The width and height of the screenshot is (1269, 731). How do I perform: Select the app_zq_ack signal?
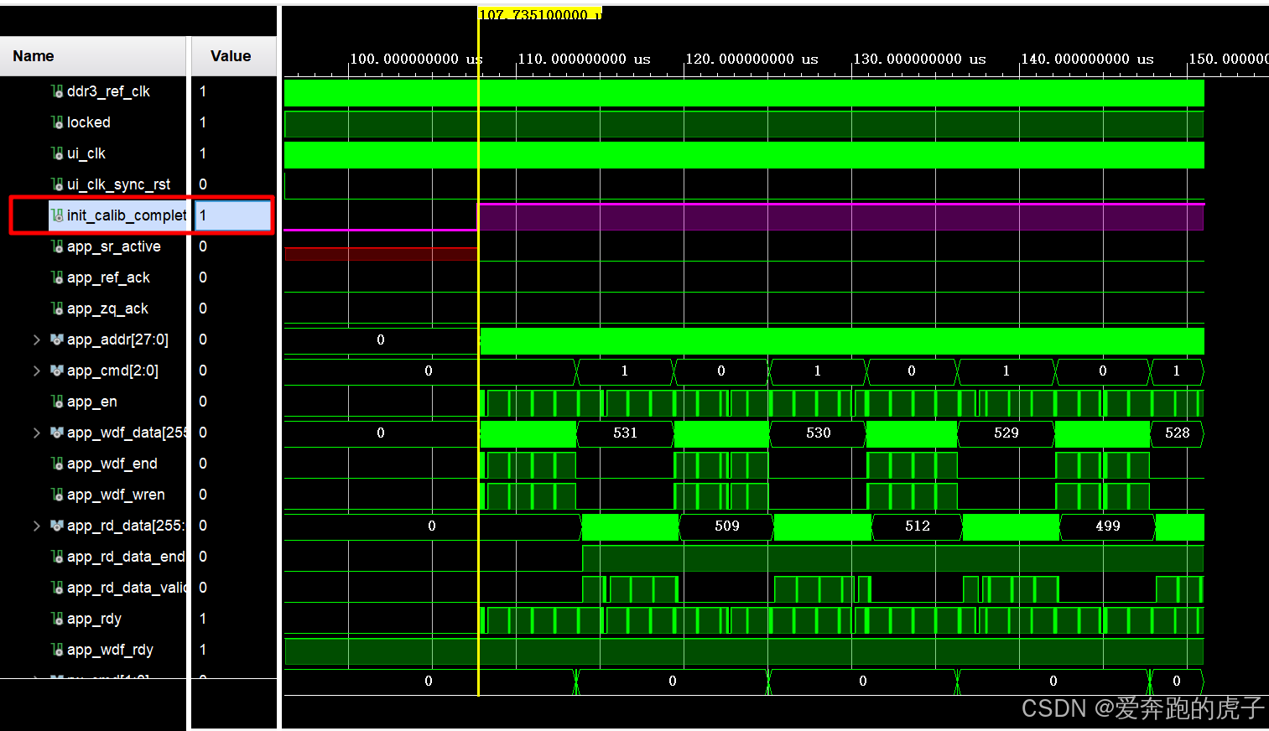point(107,308)
